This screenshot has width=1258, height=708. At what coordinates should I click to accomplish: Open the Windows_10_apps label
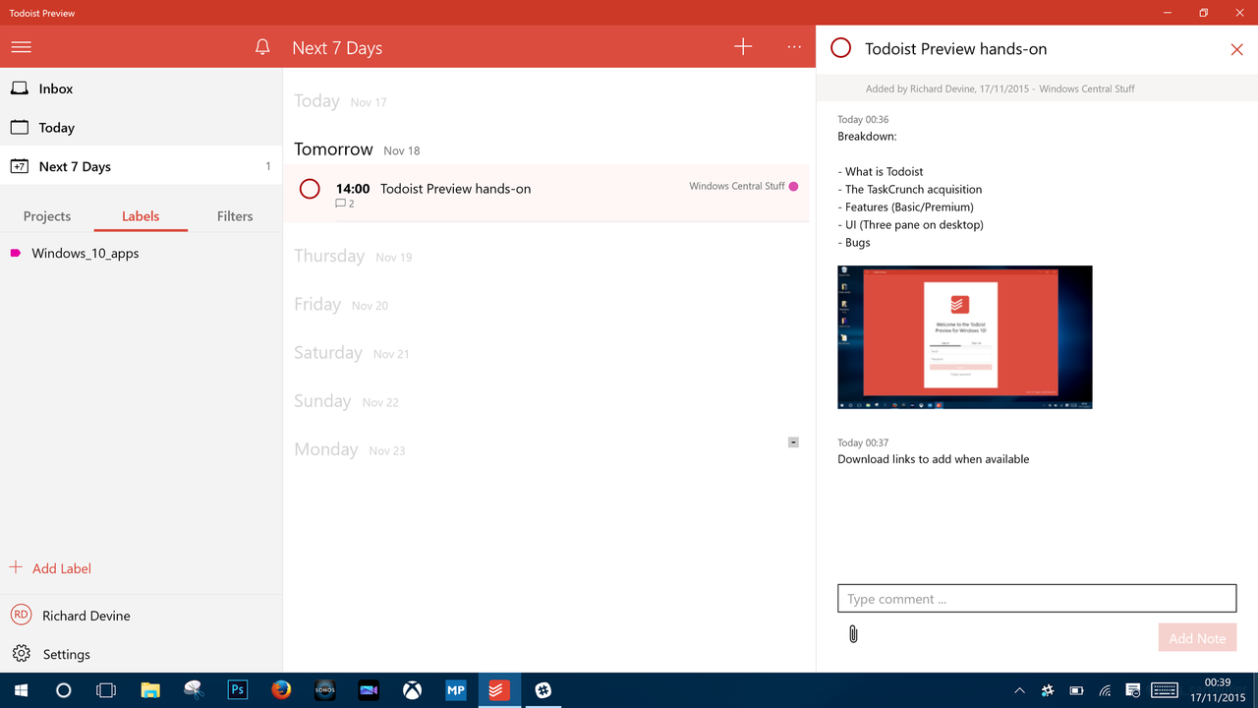point(141,254)
